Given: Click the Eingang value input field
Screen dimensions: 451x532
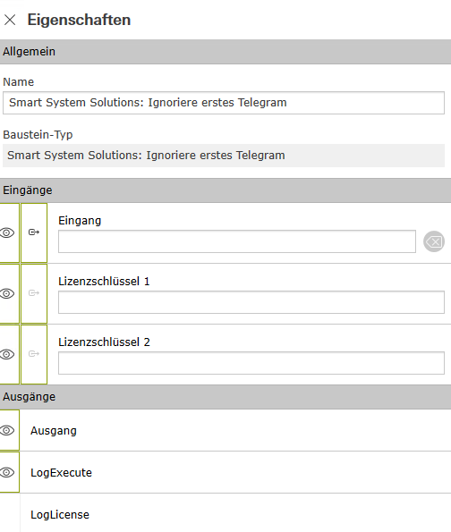Looking at the screenshot, I should (x=237, y=241).
